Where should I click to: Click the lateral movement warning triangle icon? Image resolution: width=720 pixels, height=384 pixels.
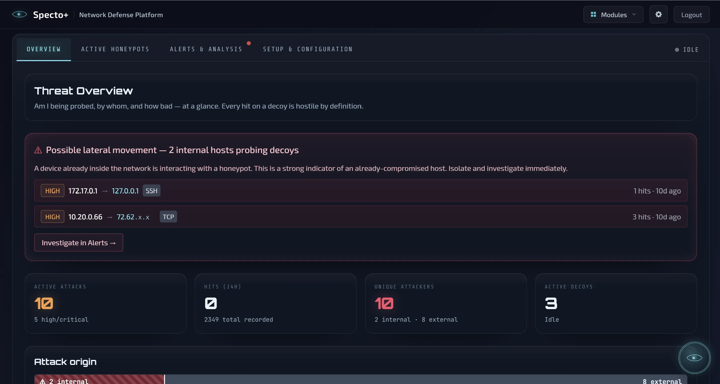click(38, 150)
